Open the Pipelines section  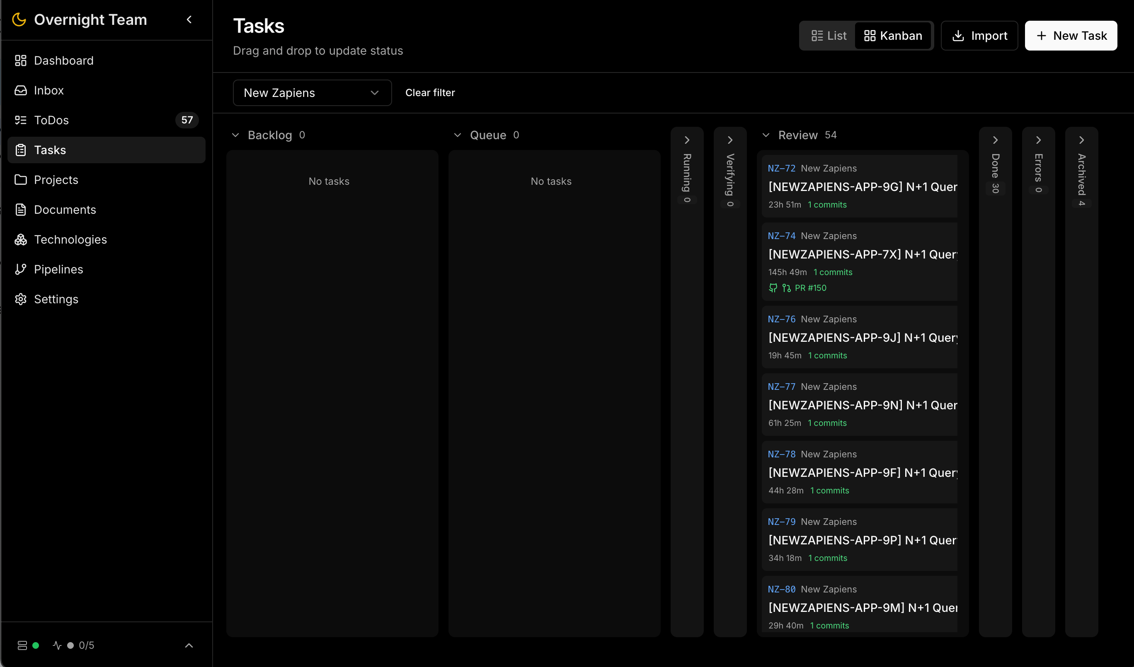point(58,269)
